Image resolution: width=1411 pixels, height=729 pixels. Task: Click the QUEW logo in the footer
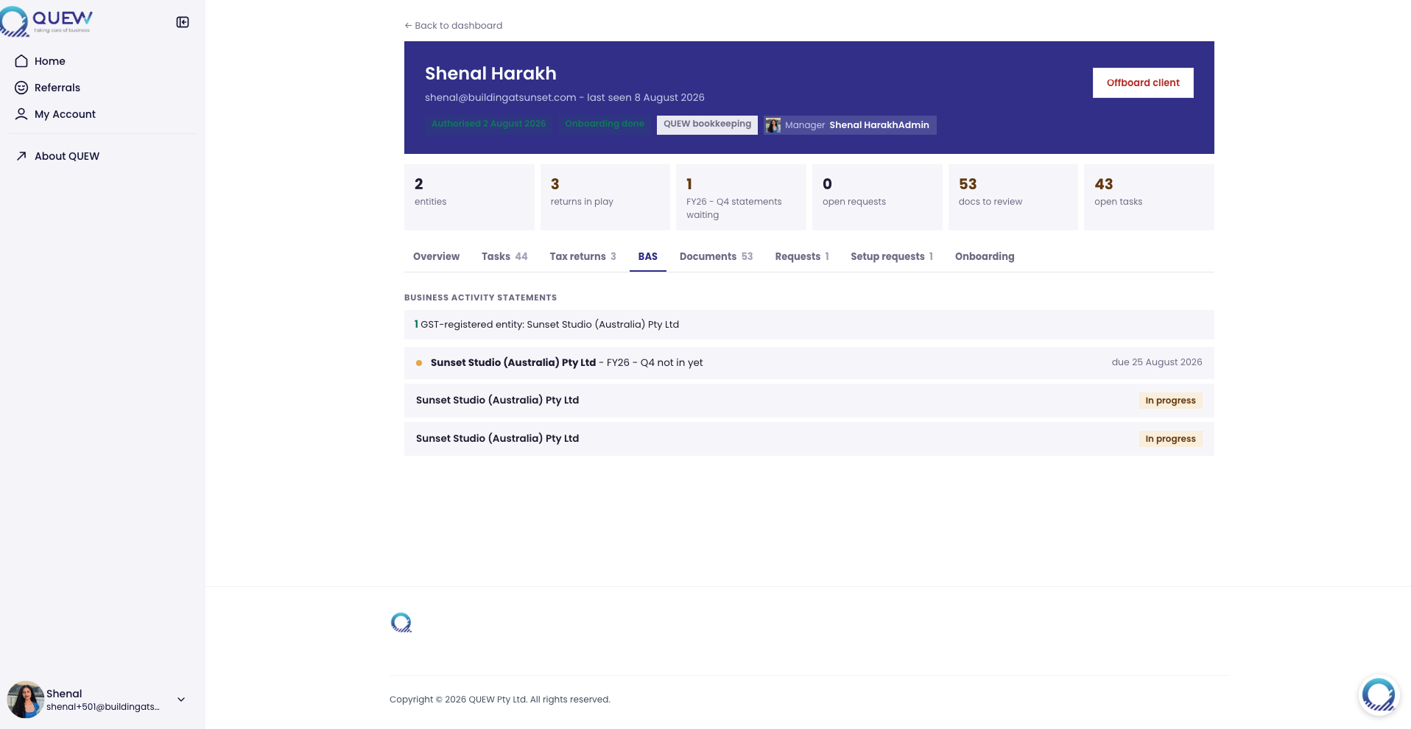401,623
